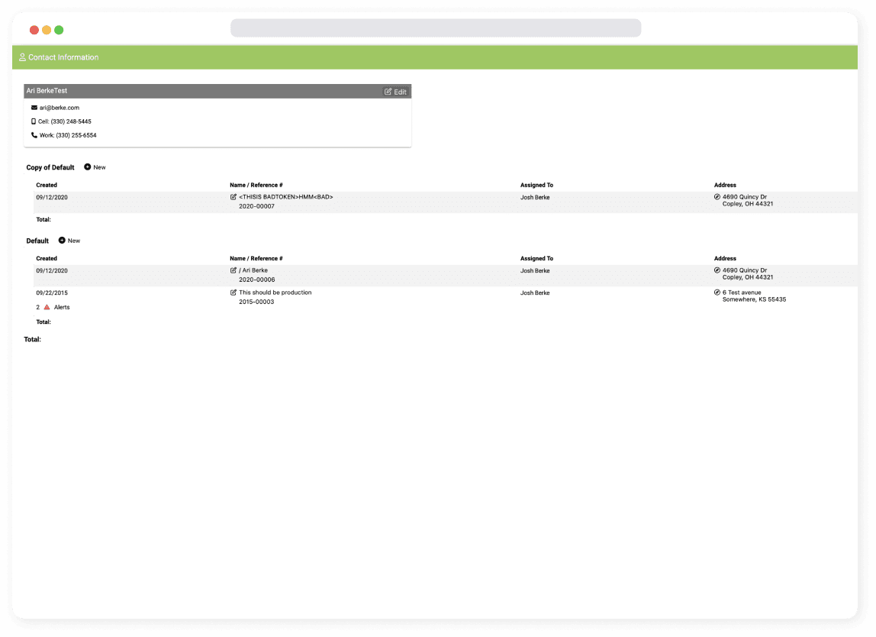The height and width of the screenshot is (637, 876).
Task: Click the handset icon beside Work number
Action: coord(34,135)
